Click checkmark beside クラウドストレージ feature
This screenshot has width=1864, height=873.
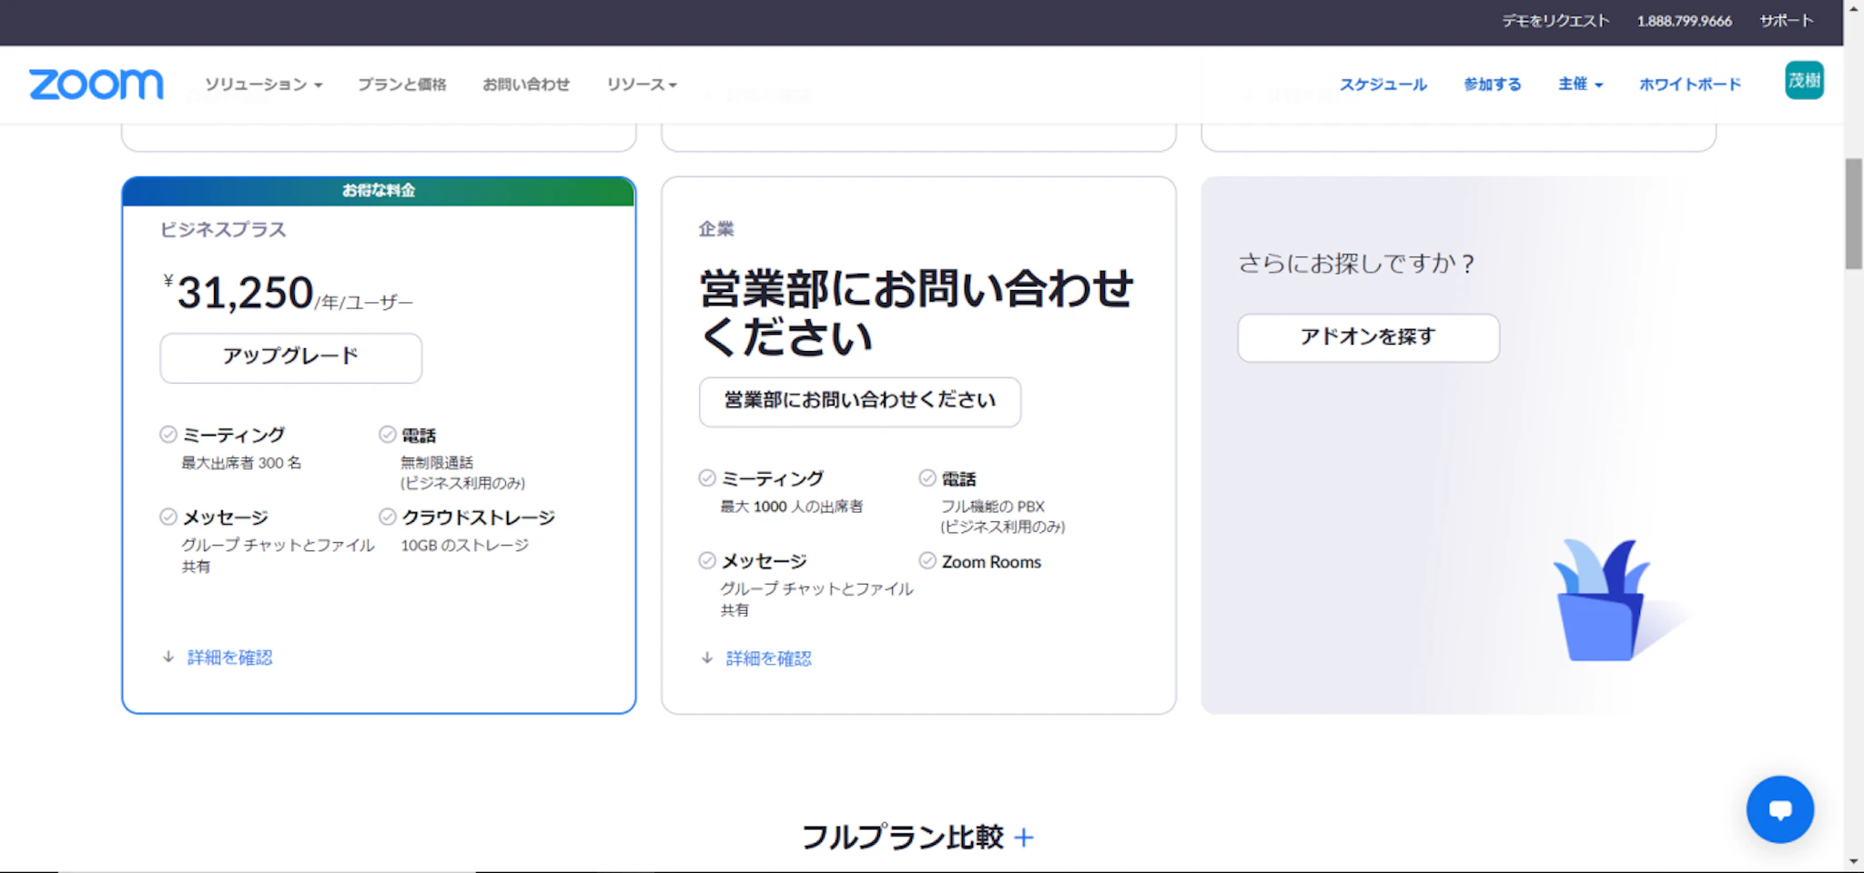pos(388,517)
